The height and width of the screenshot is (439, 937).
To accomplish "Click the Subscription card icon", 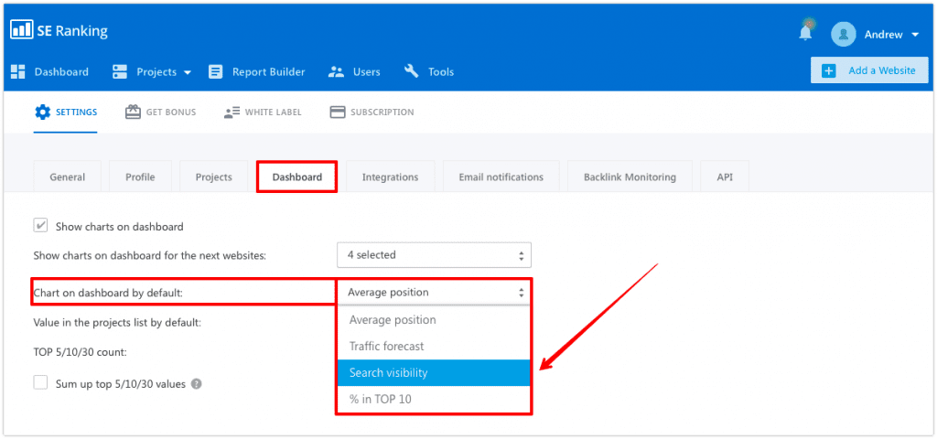I will 339,112.
